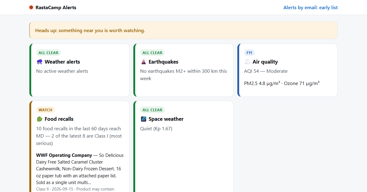Click the comet icon beside Space weather
The image size is (367, 192).
click(x=143, y=119)
